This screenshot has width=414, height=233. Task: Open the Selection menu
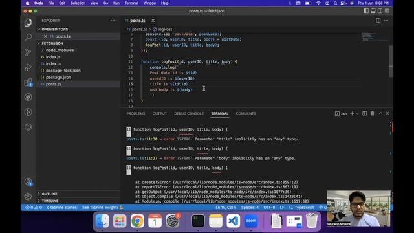coord(78,3)
